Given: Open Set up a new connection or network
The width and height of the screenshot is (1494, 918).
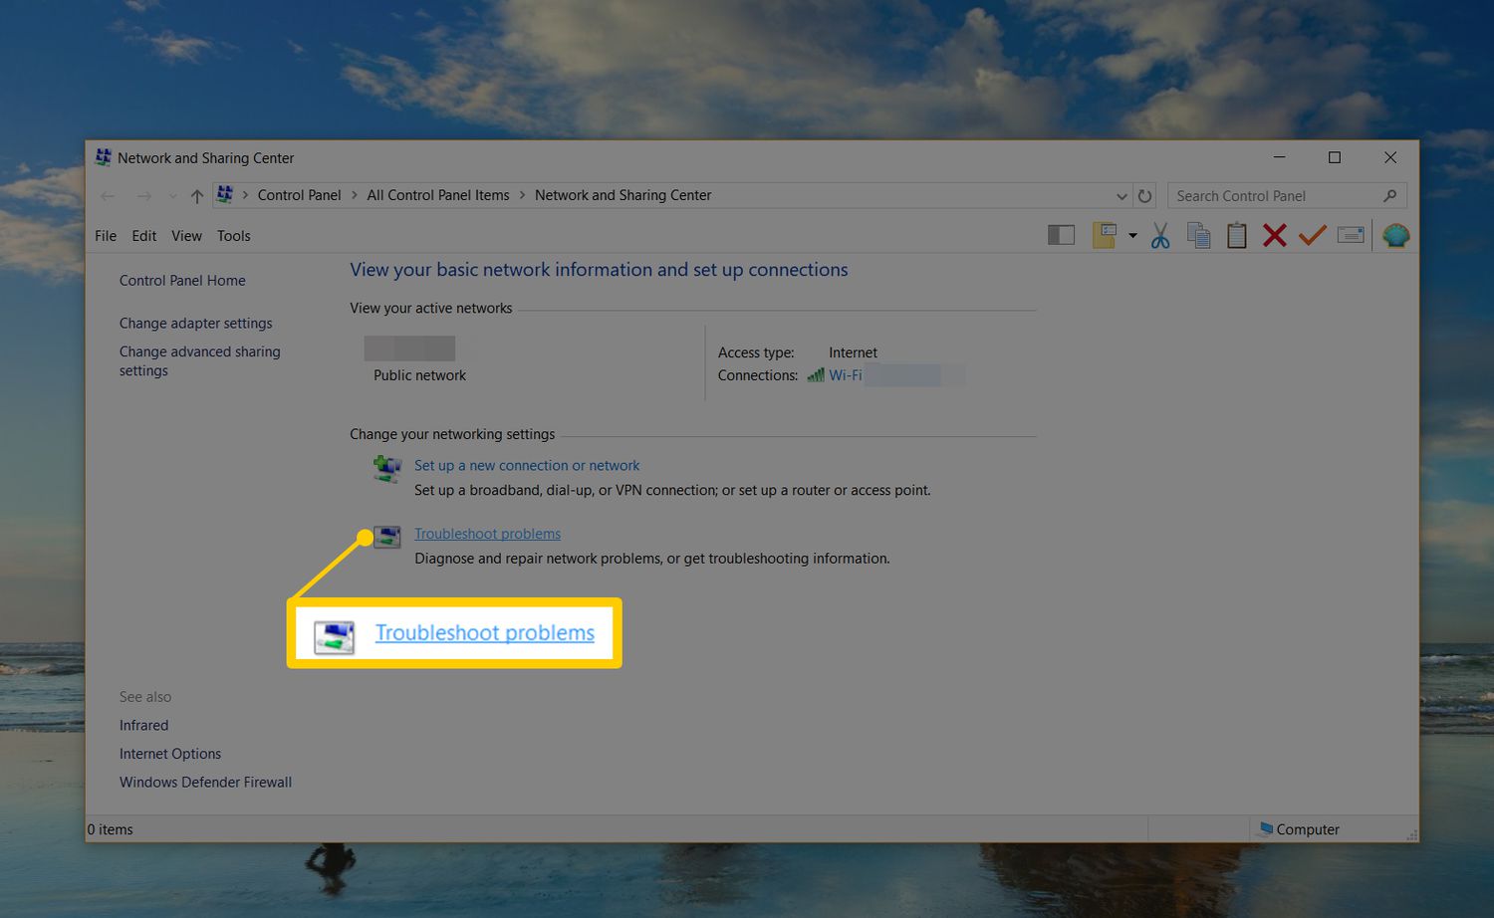Looking at the screenshot, I should [527, 465].
